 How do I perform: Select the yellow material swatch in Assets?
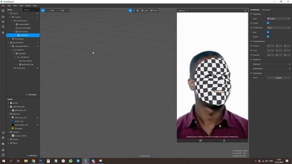pyautogui.click(x=13, y=128)
